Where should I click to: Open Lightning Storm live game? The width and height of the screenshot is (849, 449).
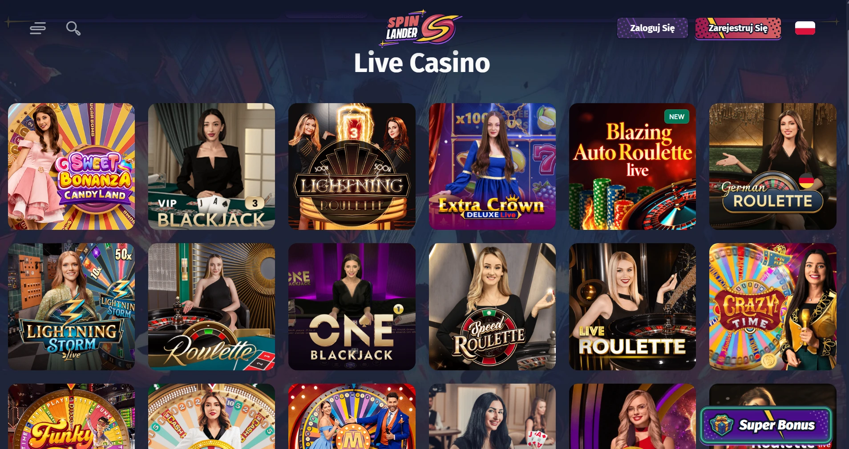pos(71,307)
